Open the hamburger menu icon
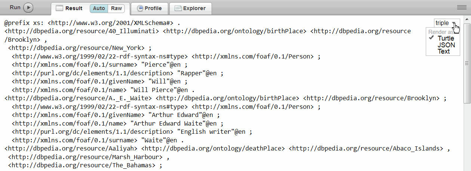This screenshot has width=471, height=171. point(461,8)
